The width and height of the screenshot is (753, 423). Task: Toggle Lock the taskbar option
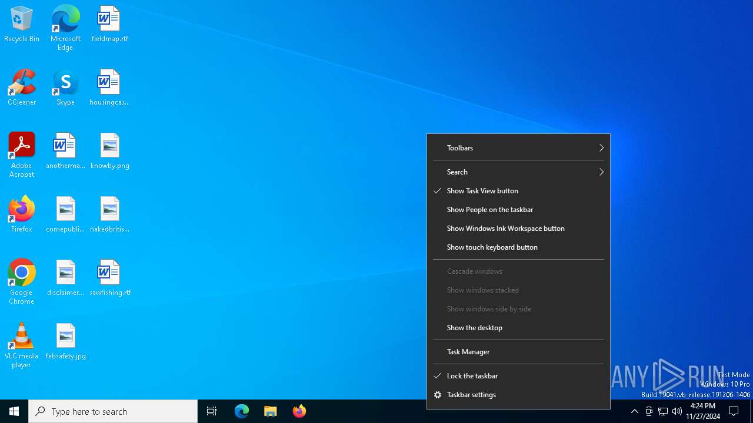click(x=472, y=376)
